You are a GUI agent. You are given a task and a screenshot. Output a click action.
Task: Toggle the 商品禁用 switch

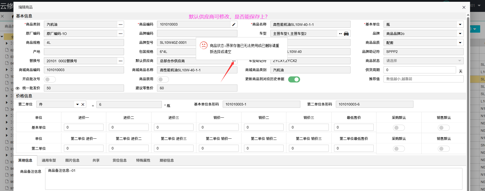pos(163,79)
